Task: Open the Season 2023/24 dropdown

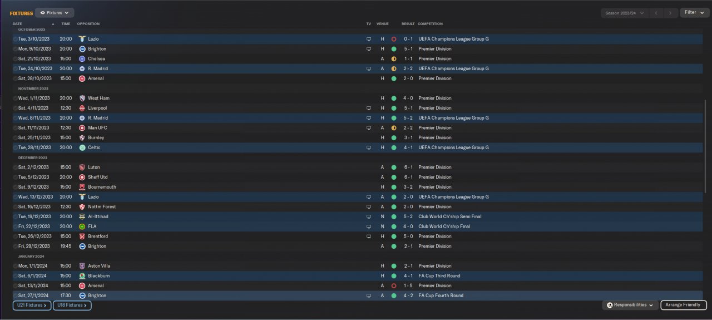Action: point(625,13)
